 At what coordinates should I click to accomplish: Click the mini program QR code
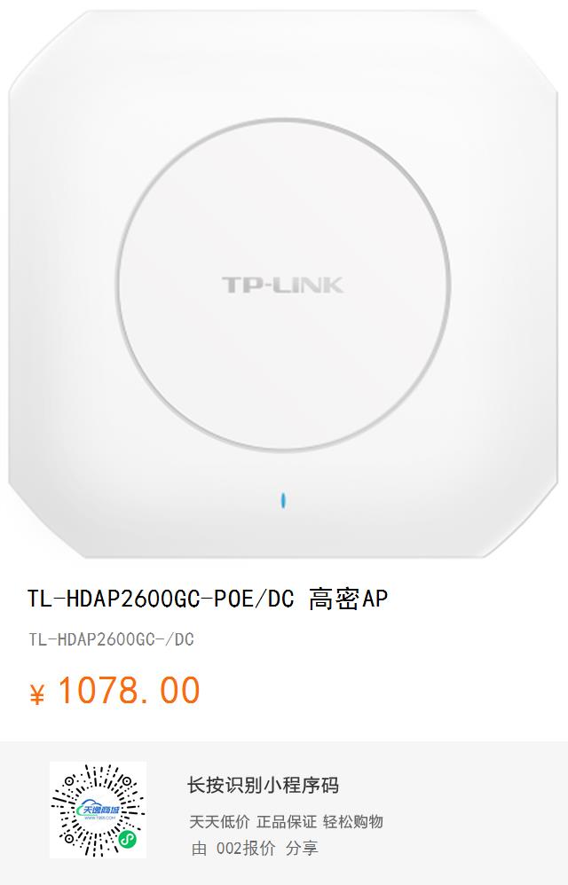click(x=98, y=810)
